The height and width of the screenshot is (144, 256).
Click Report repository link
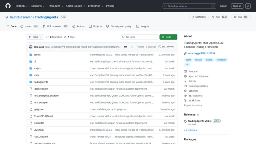[x=193, y=105]
